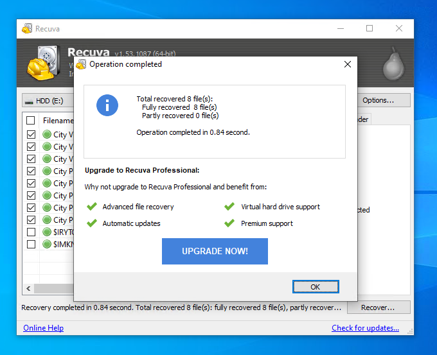Toggle the select-all checkbox beside Filename
The image size is (437, 355).
click(x=31, y=121)
